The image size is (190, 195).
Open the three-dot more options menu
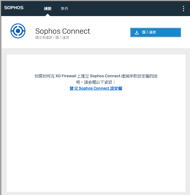[x=183, y=9]
